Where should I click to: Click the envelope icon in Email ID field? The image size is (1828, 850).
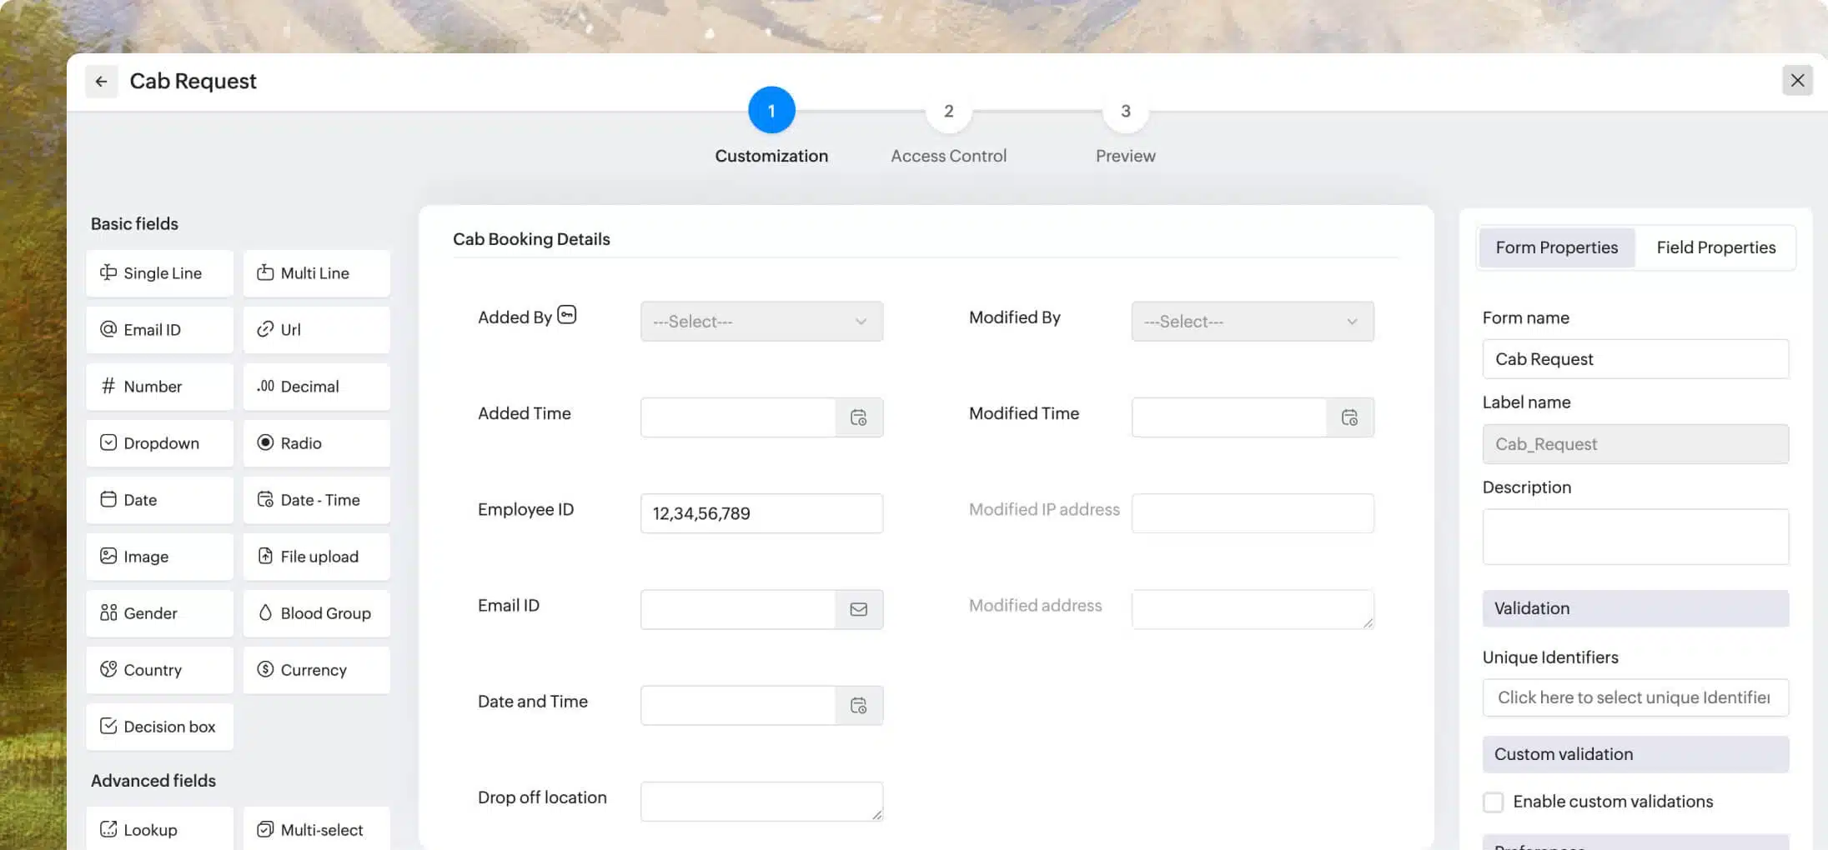click(858, 610)
